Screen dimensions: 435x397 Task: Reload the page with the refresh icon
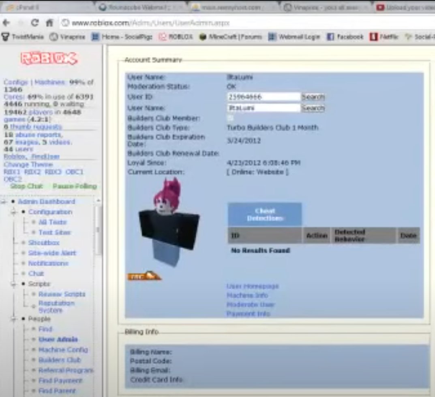tap(35, 23)
